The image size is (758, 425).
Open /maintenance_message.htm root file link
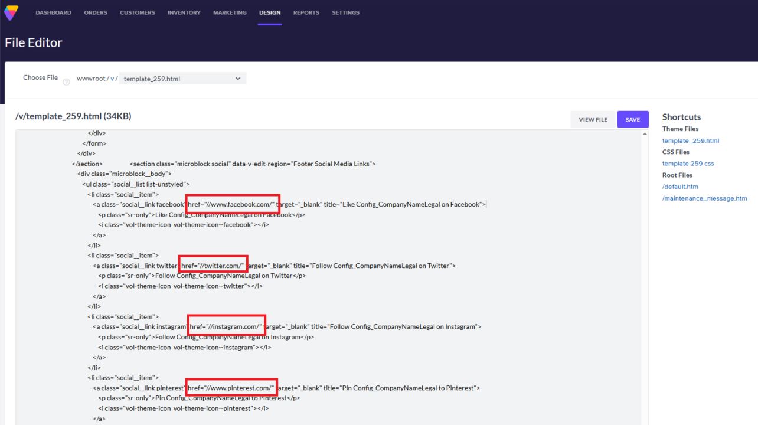tap(704, 198)
